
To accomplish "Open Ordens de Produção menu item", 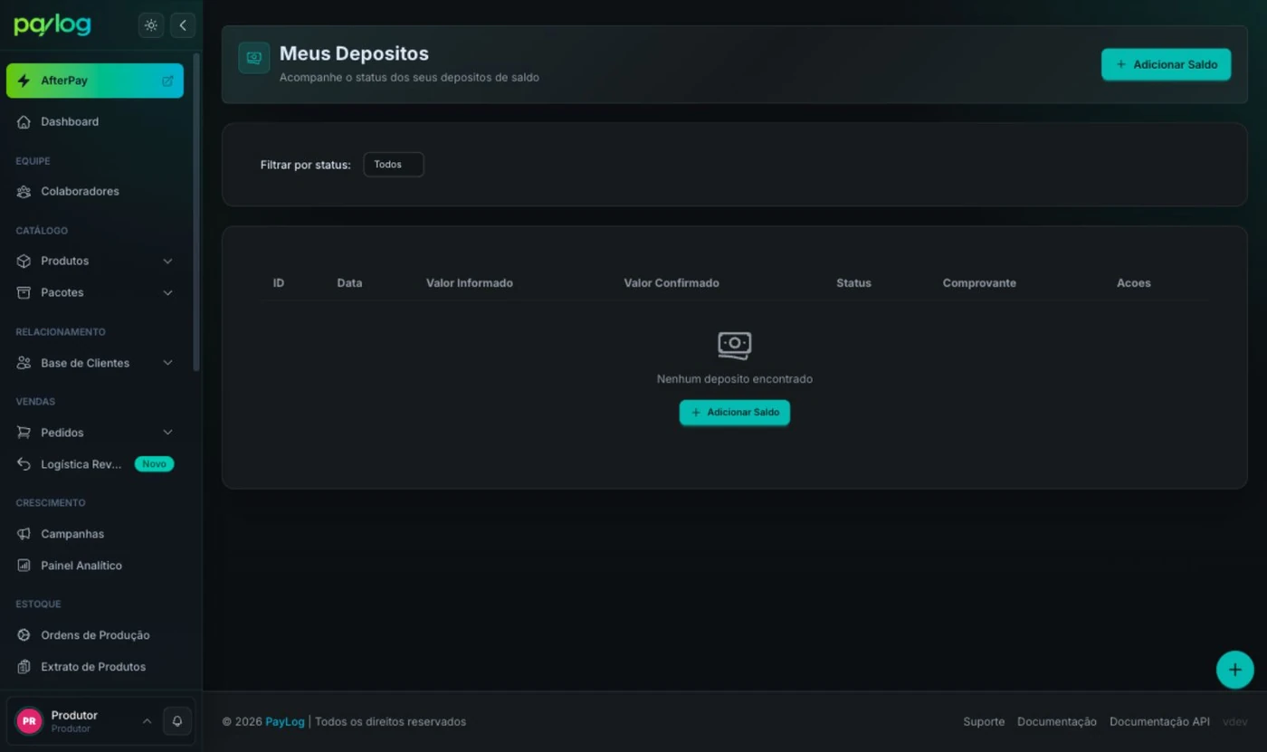I will (x=95, y=635).
